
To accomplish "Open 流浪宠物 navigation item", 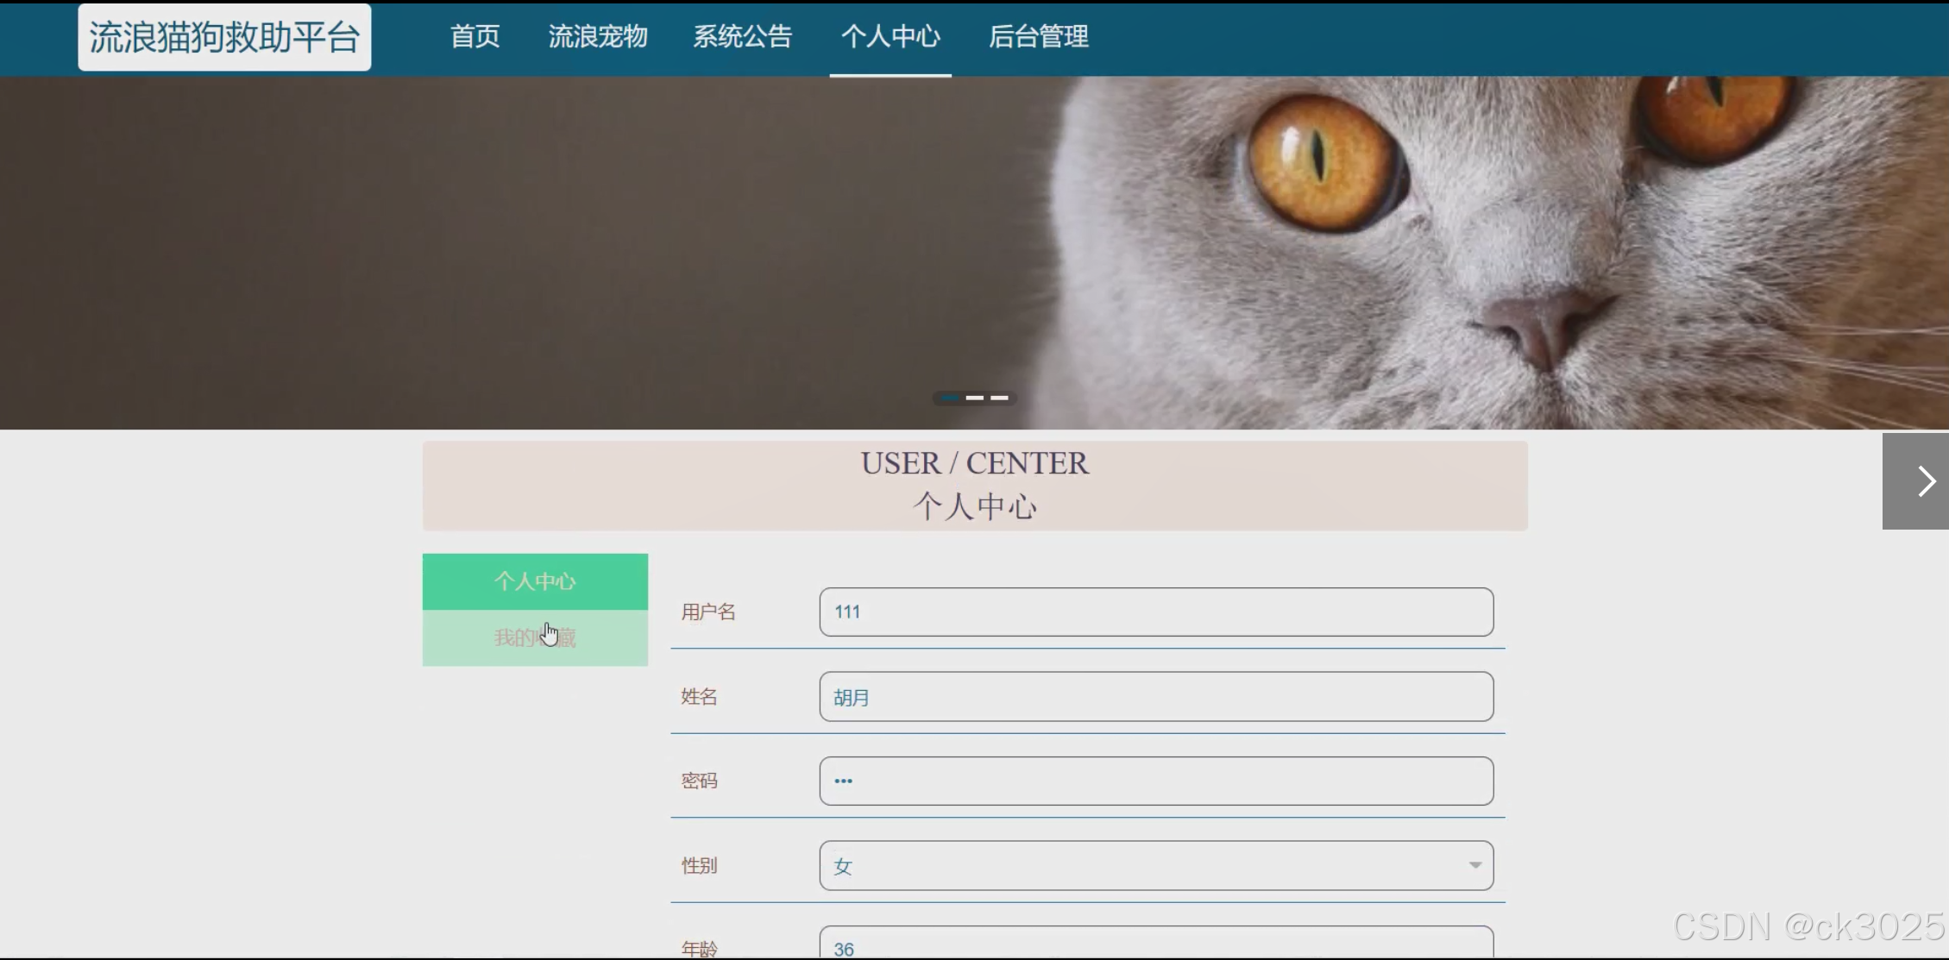I will [x=598, y=37].
